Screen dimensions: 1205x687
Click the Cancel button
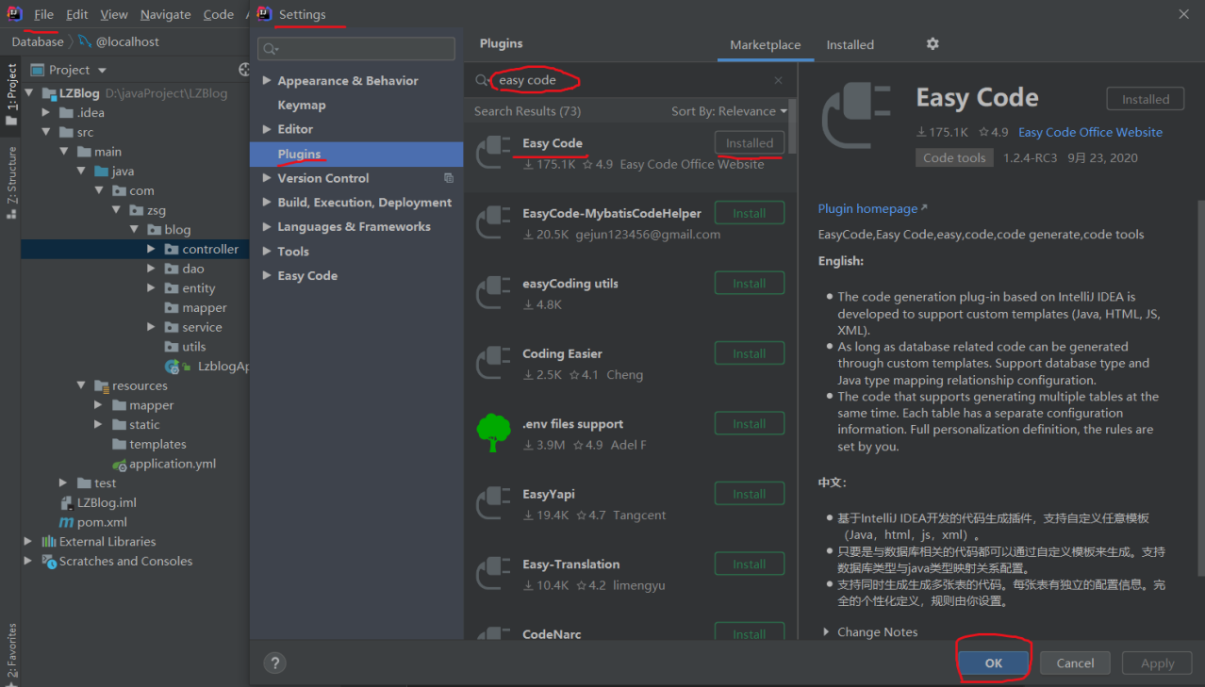click(x=1075, y=663)
